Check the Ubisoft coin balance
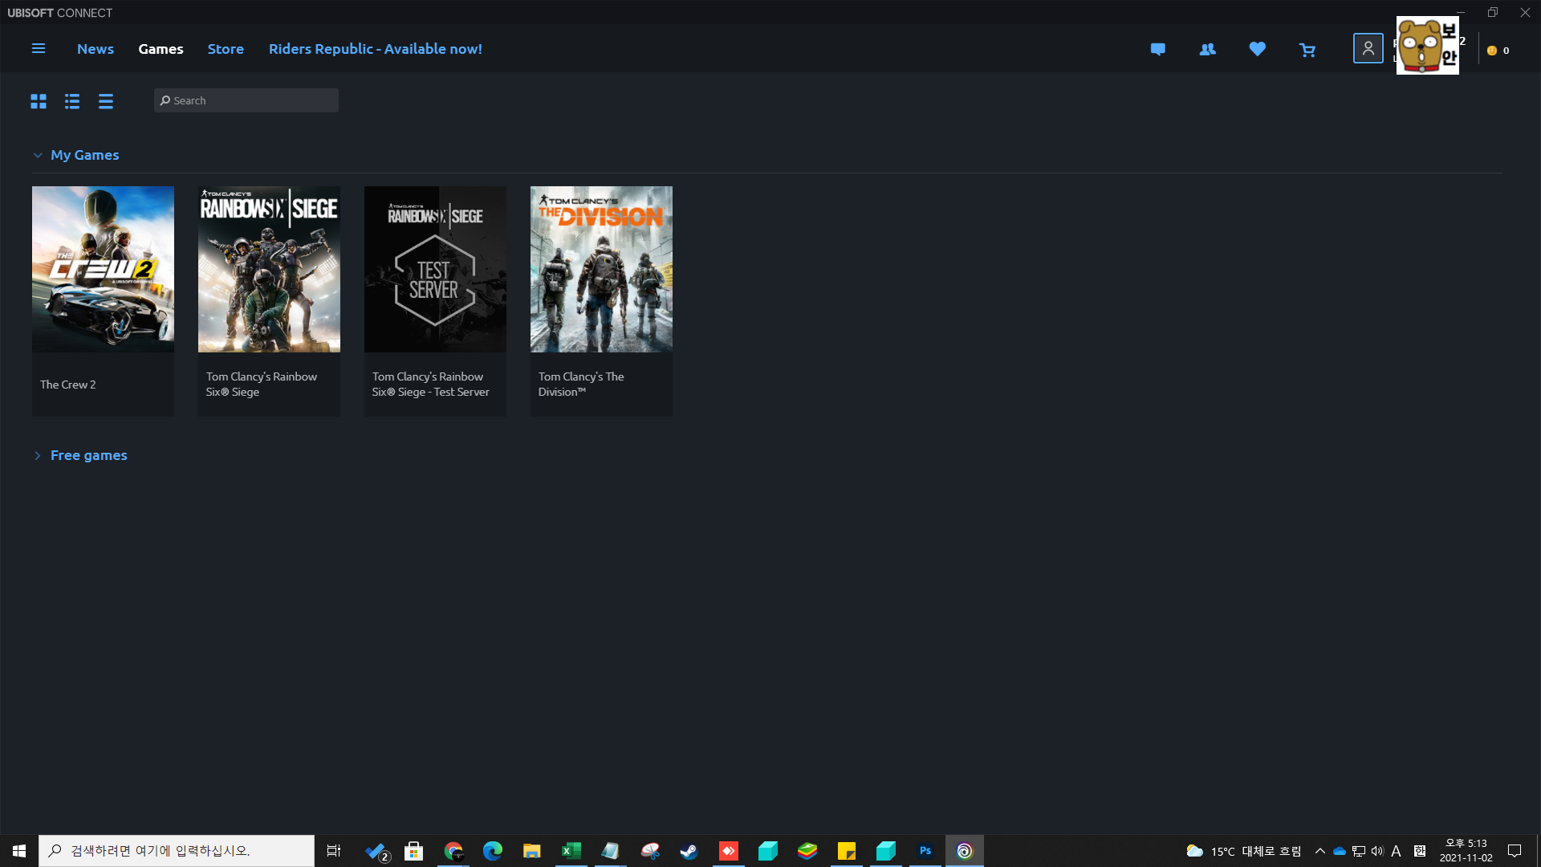Viewport: 1541px width, 867px height. point(1498,51)
